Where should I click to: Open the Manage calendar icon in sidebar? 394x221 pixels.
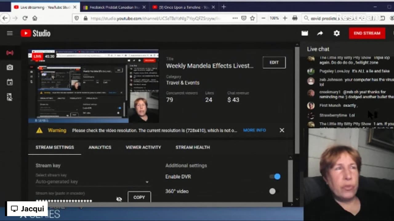coord(10,82)
